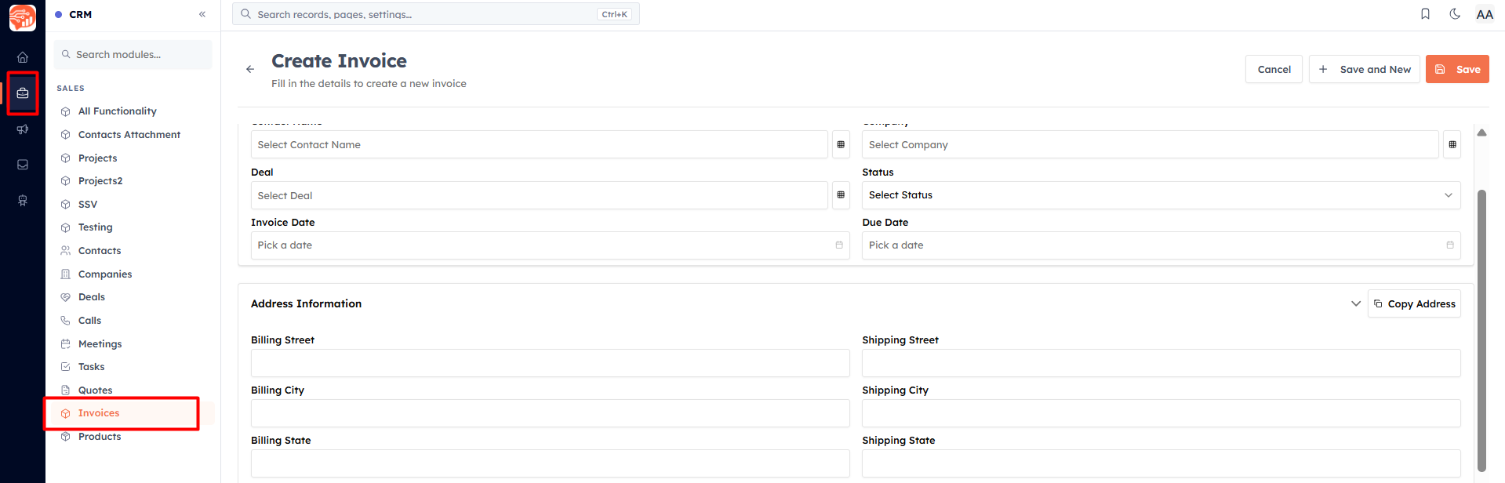Toggle dark mode moon icon
Viewport: 1505px width, 483px height.
click(1455, 14)
